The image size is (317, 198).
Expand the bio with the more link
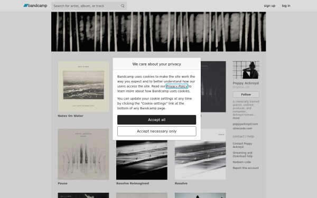pyautogui.click(x=236, y=118)
